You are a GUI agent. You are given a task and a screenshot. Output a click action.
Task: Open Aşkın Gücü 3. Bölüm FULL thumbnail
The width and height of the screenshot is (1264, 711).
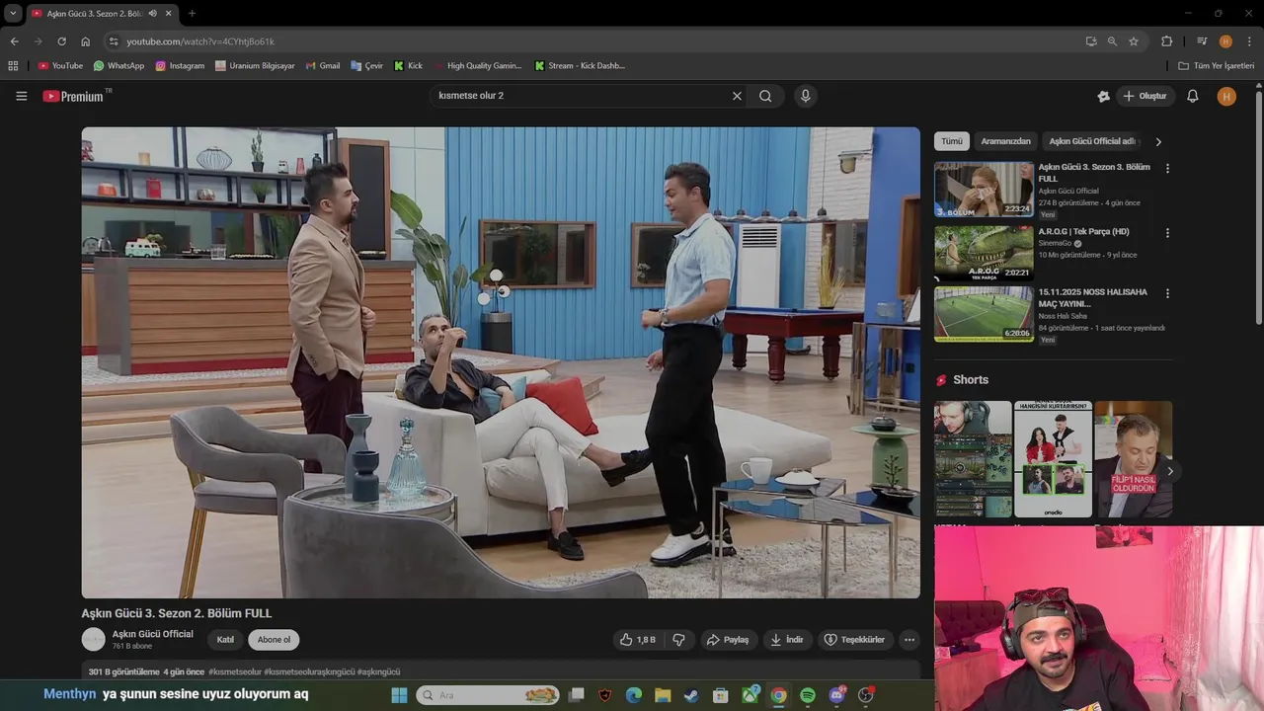(984, 190)
